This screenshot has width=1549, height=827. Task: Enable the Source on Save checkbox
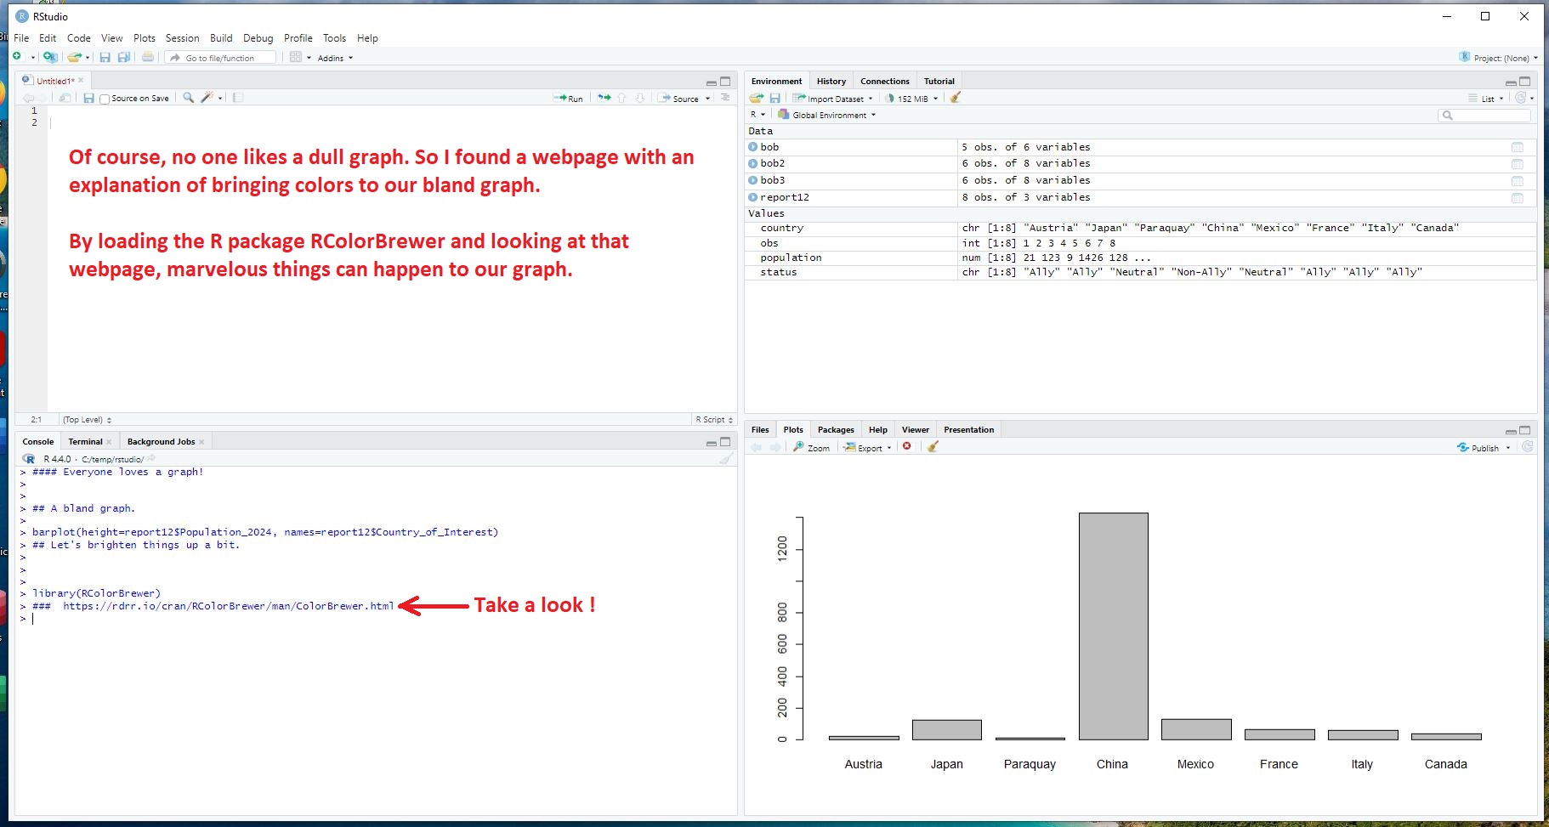(x=105, y=99)
